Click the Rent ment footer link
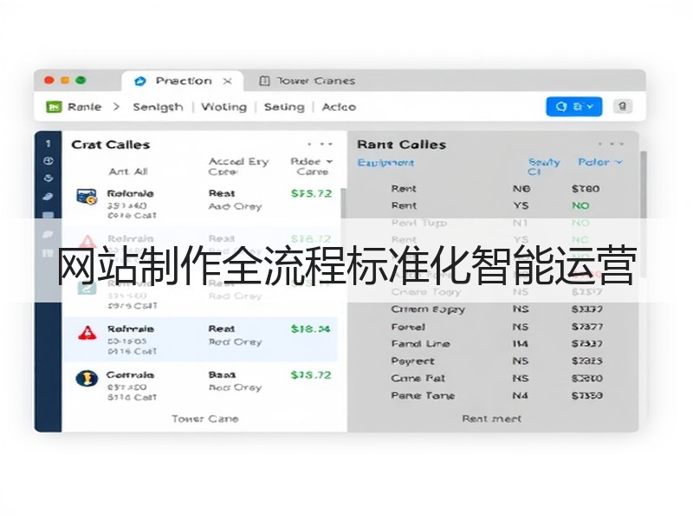The image size is (693, 520). (x=492, y=419)
